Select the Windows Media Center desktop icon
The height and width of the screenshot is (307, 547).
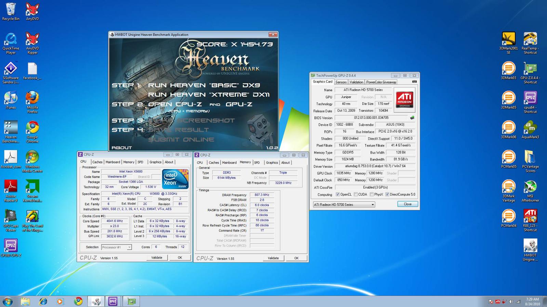tap(32, 162)
